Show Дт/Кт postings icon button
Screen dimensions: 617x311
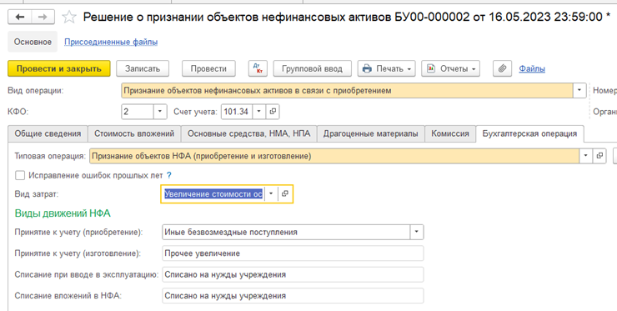(258, 68)
